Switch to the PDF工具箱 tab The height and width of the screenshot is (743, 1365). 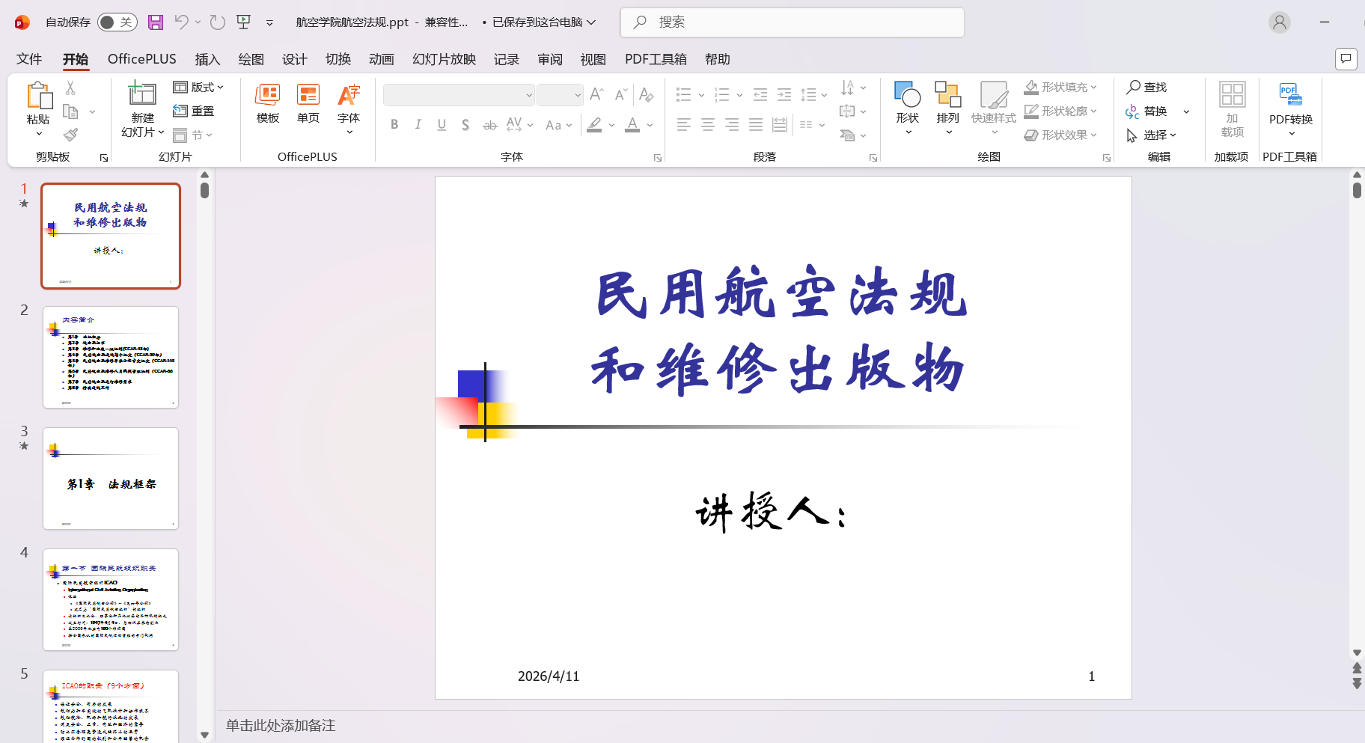(x=656, y=59)
